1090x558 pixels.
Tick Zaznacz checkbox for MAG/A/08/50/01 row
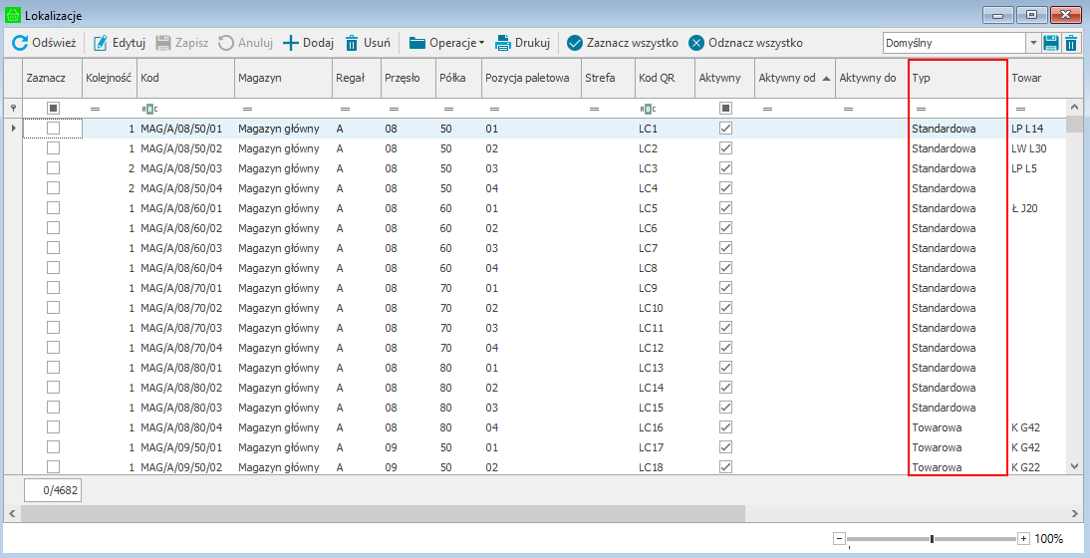[x=53, y=129]
